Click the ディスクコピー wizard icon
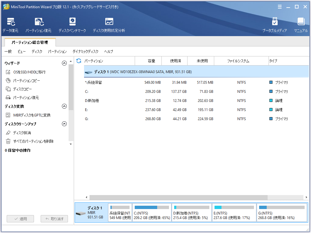311x233 pixels. click(x=8, y=89)
